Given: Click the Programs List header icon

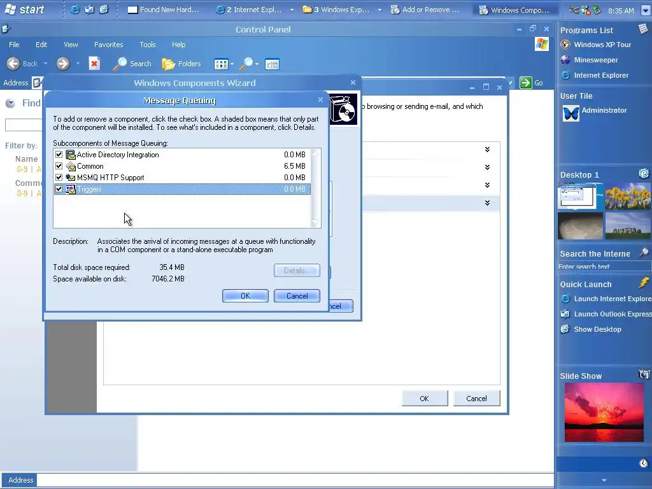Looking at the screenshot, I should (643, 28).
